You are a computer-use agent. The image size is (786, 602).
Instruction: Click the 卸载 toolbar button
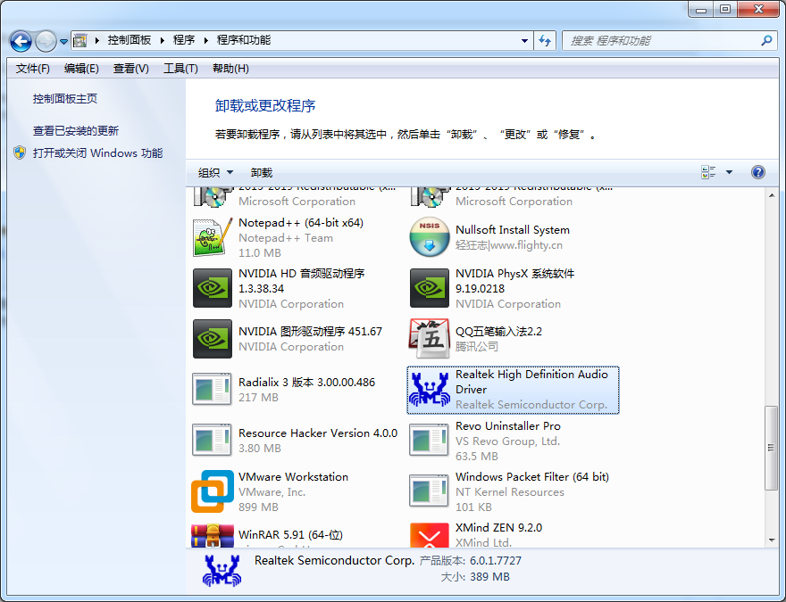[264, 172]
